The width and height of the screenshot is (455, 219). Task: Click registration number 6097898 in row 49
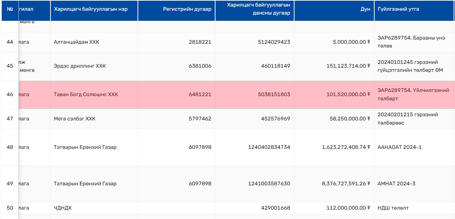tap(200, 184)
